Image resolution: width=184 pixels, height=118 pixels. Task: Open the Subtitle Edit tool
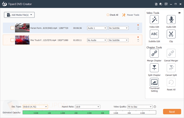pyautogui.click(x=154, y=34)
